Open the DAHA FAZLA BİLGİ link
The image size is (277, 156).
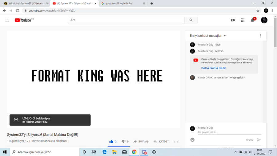(213, 68)
